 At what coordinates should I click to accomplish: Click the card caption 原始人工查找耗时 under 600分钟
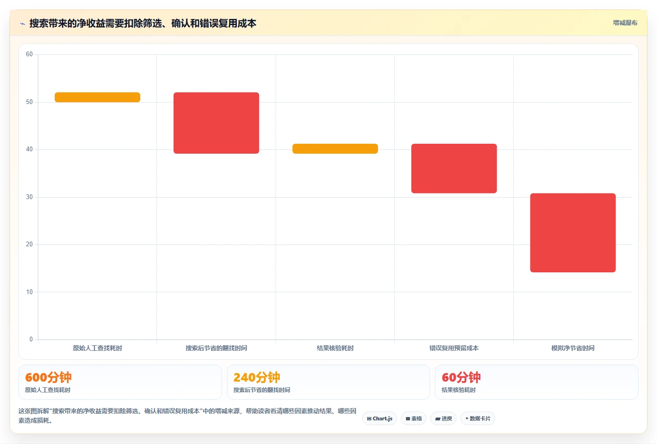point(48,390)
